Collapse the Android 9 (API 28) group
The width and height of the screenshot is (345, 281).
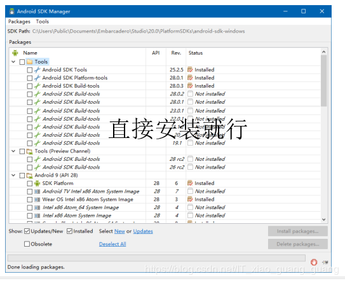(x=13, y=175)
